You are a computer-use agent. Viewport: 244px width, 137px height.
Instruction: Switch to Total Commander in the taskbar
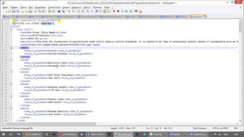pos(96,134)
